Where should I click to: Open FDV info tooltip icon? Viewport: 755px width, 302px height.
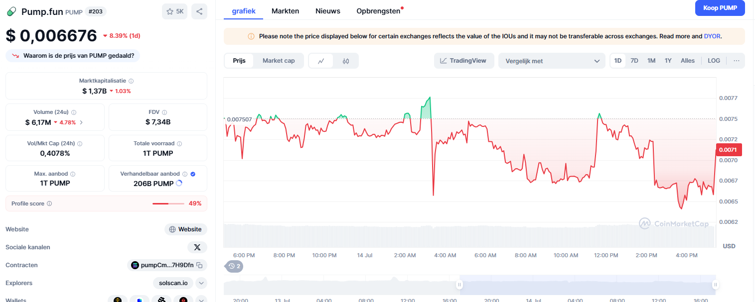coord(164,112)
